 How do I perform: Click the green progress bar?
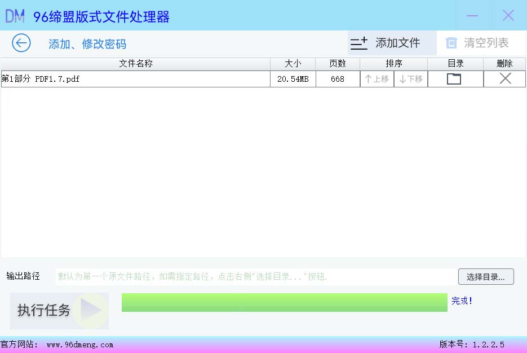click(284, 302)
